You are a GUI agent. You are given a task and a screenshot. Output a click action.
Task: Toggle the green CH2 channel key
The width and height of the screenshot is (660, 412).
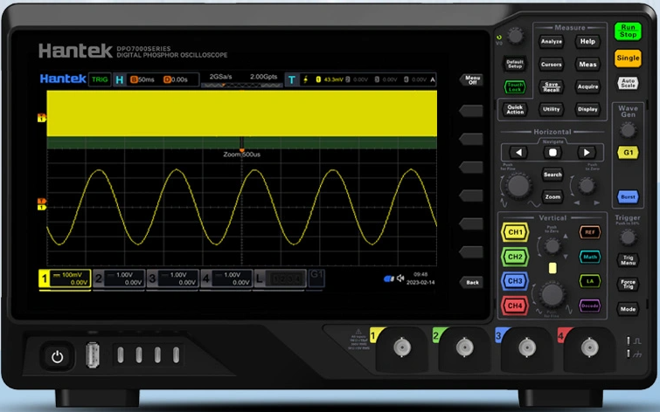[515, 257]
